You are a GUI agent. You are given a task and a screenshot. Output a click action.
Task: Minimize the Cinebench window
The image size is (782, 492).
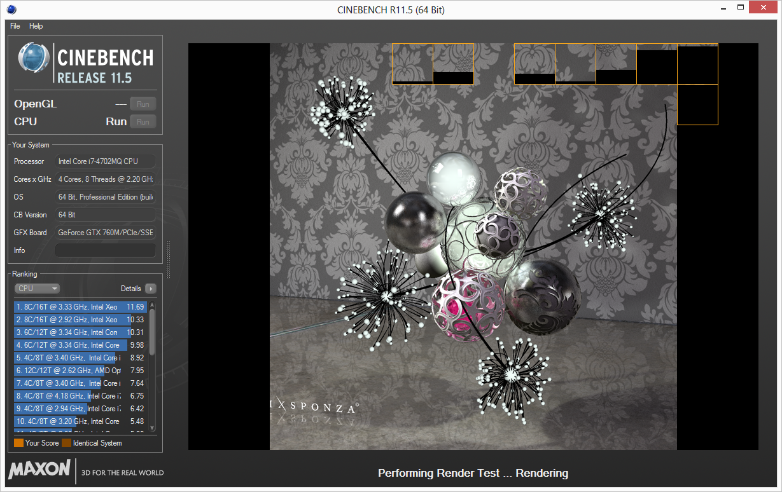coord(723,8)
